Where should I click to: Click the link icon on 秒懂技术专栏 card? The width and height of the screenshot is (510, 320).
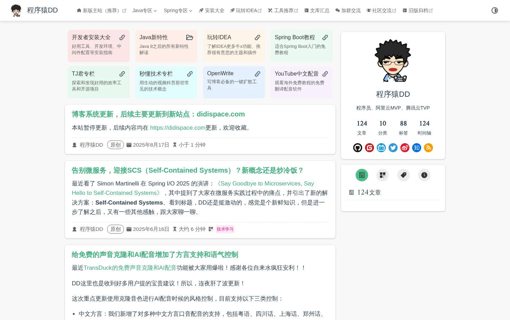pyautogui.click(x=190, y=74)
